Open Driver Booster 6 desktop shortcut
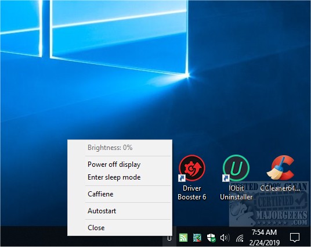 coord(192,177)
